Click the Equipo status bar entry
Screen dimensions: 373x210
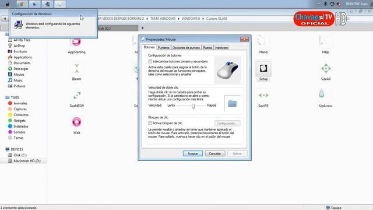pyautogui.click(x=333, y=208)
